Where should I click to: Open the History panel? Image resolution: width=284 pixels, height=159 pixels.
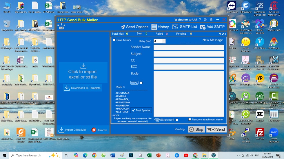(x=160, y=27)
